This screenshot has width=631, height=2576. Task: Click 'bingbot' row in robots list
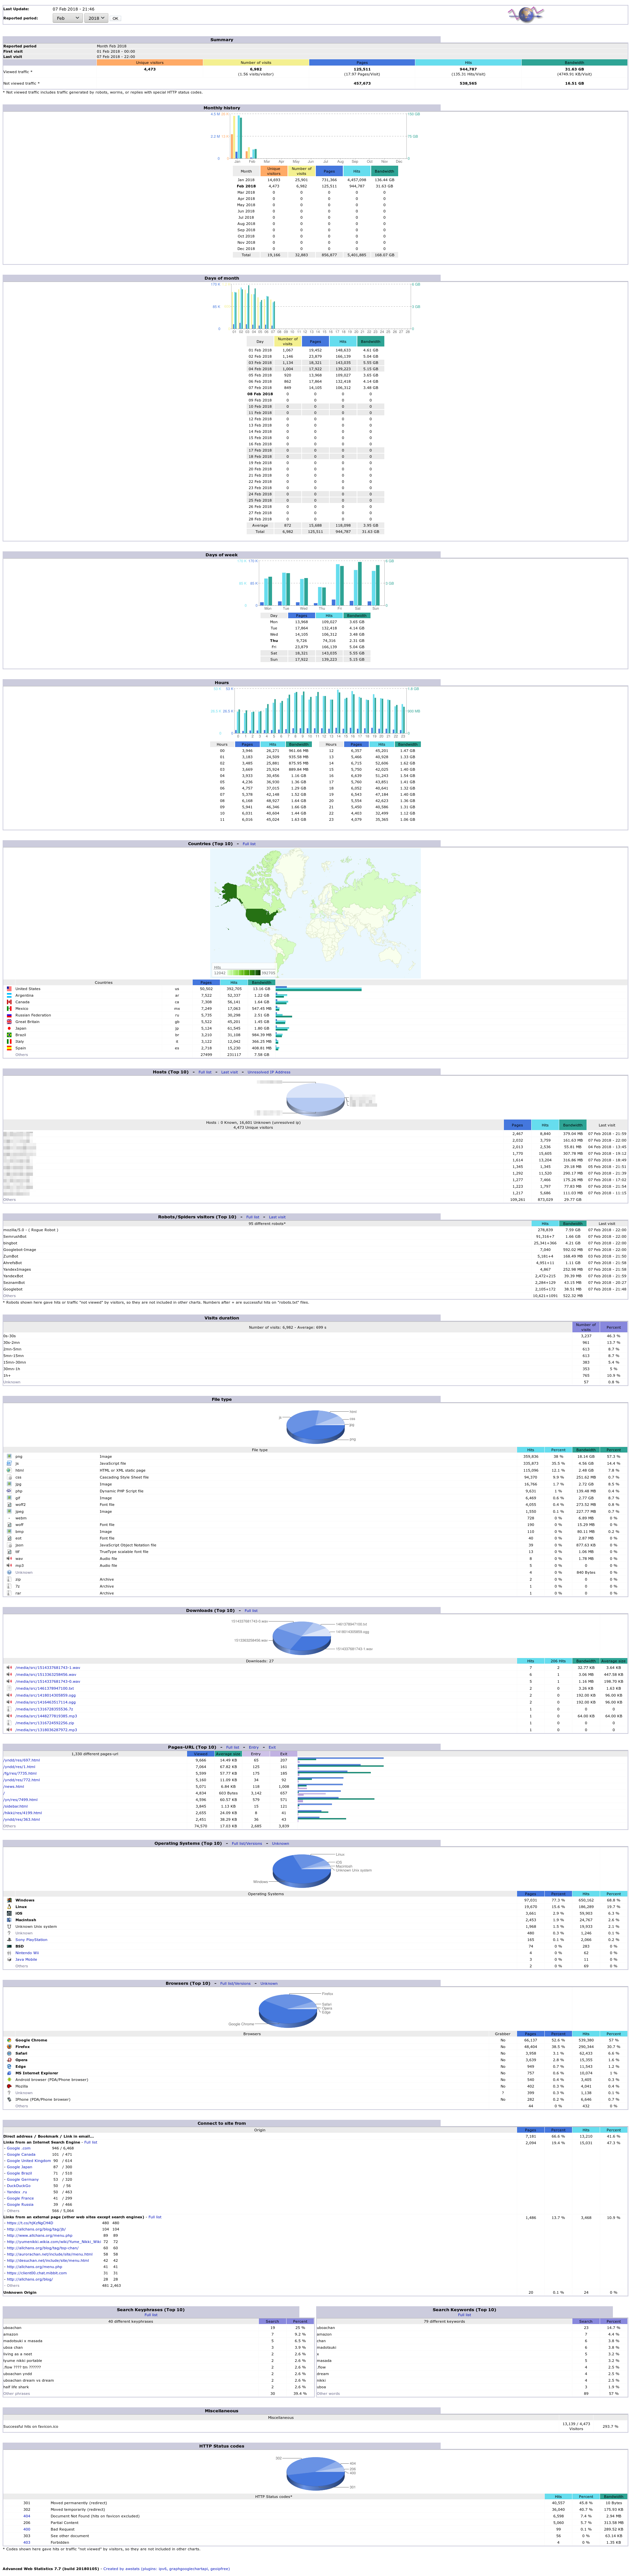(x=315, y=1243)
